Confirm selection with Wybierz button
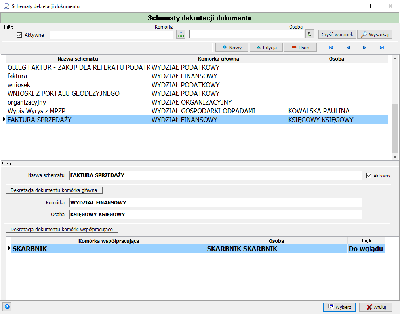The height and width of the screenshot is (314, 400). [339, 307]
